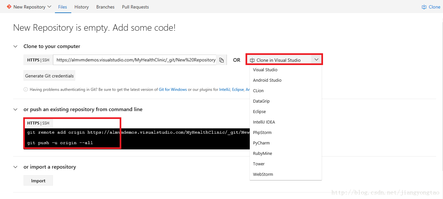Open the Pull Requests tab
Screen dimensions: 443x199
[135, 7]
